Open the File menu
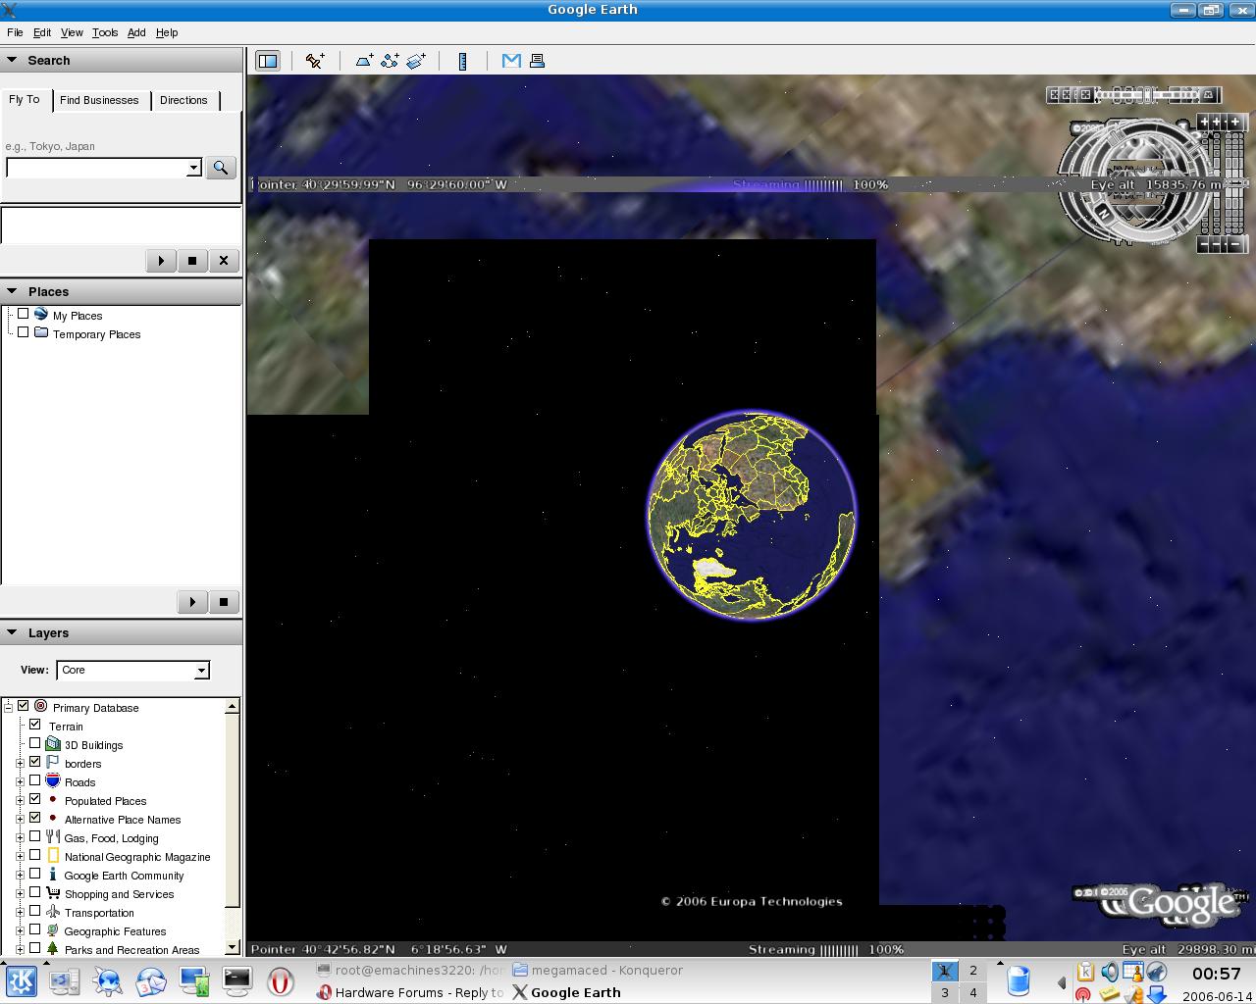Viewport: 1256px width, 1004px height. pos(15,32)
